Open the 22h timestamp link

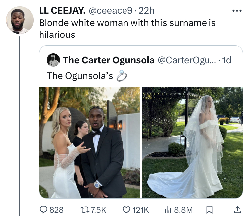tap(146, 11)
